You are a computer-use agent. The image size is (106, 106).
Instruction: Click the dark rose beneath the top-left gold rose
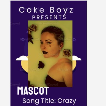tap(31, 39)
